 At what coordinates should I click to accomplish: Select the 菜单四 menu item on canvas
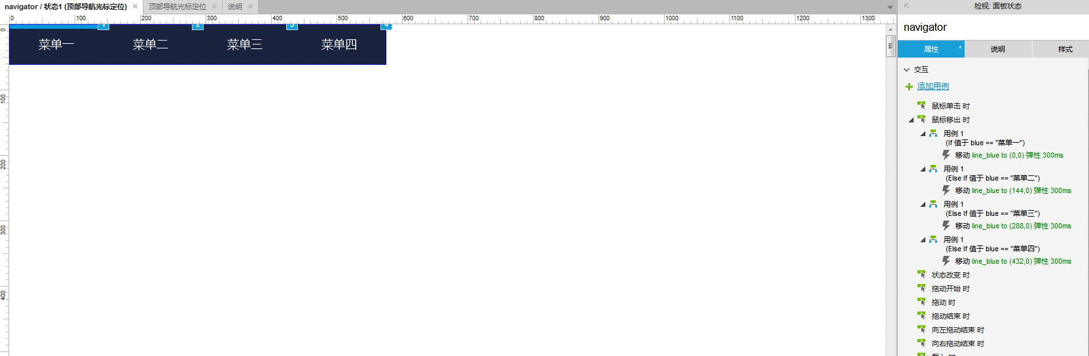coord(339,44)
